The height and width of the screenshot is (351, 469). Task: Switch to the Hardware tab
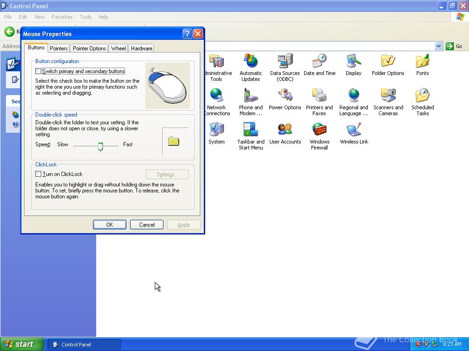[142, 48]
